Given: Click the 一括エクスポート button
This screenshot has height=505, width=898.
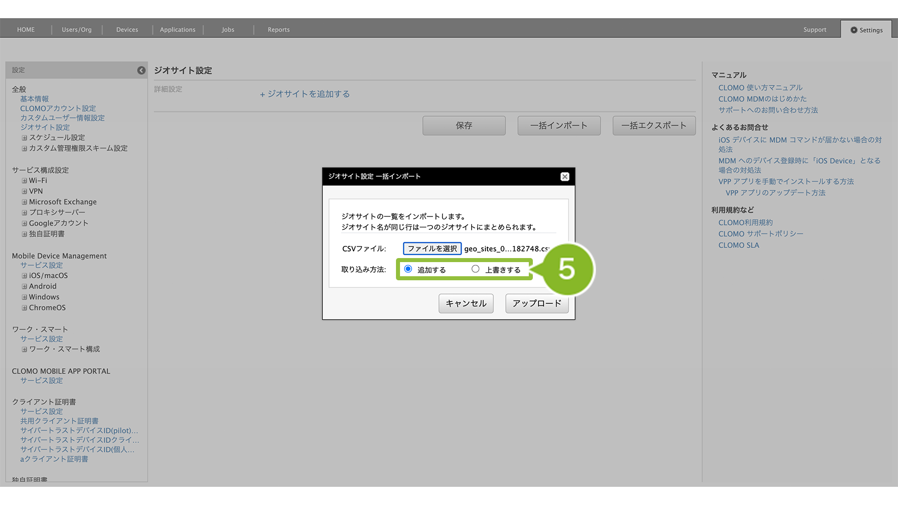Looking at the screenshot, I should click(x=654, y=126).
